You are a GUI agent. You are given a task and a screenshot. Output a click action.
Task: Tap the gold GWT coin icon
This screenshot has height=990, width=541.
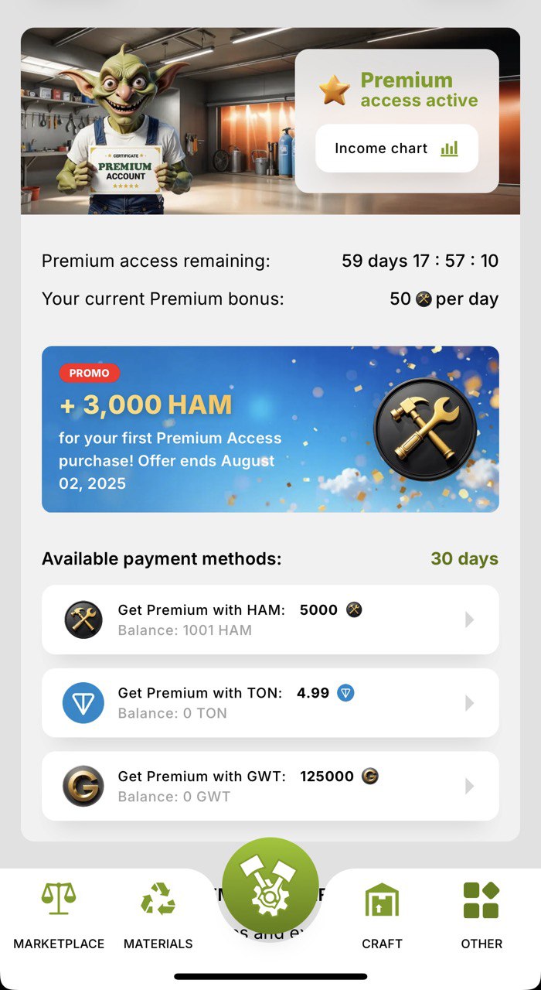83,786
